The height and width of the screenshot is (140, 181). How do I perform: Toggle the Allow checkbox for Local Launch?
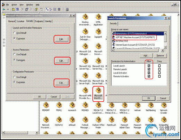(x=149, y=66)
